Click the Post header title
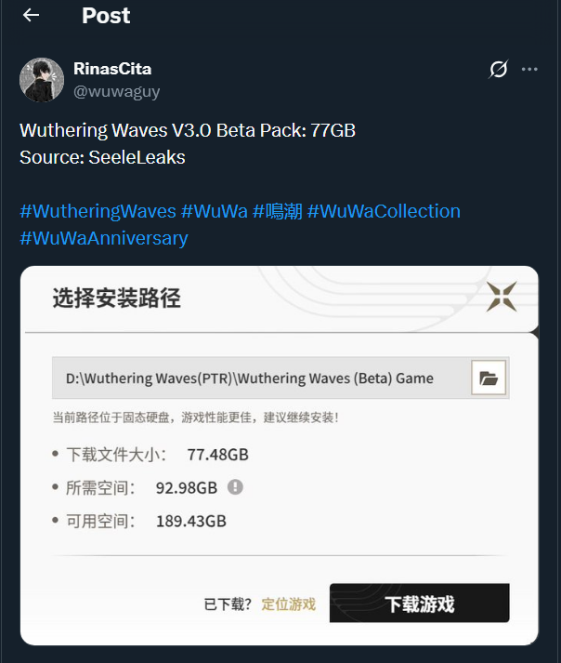561x663 pixels. point(106,16)
